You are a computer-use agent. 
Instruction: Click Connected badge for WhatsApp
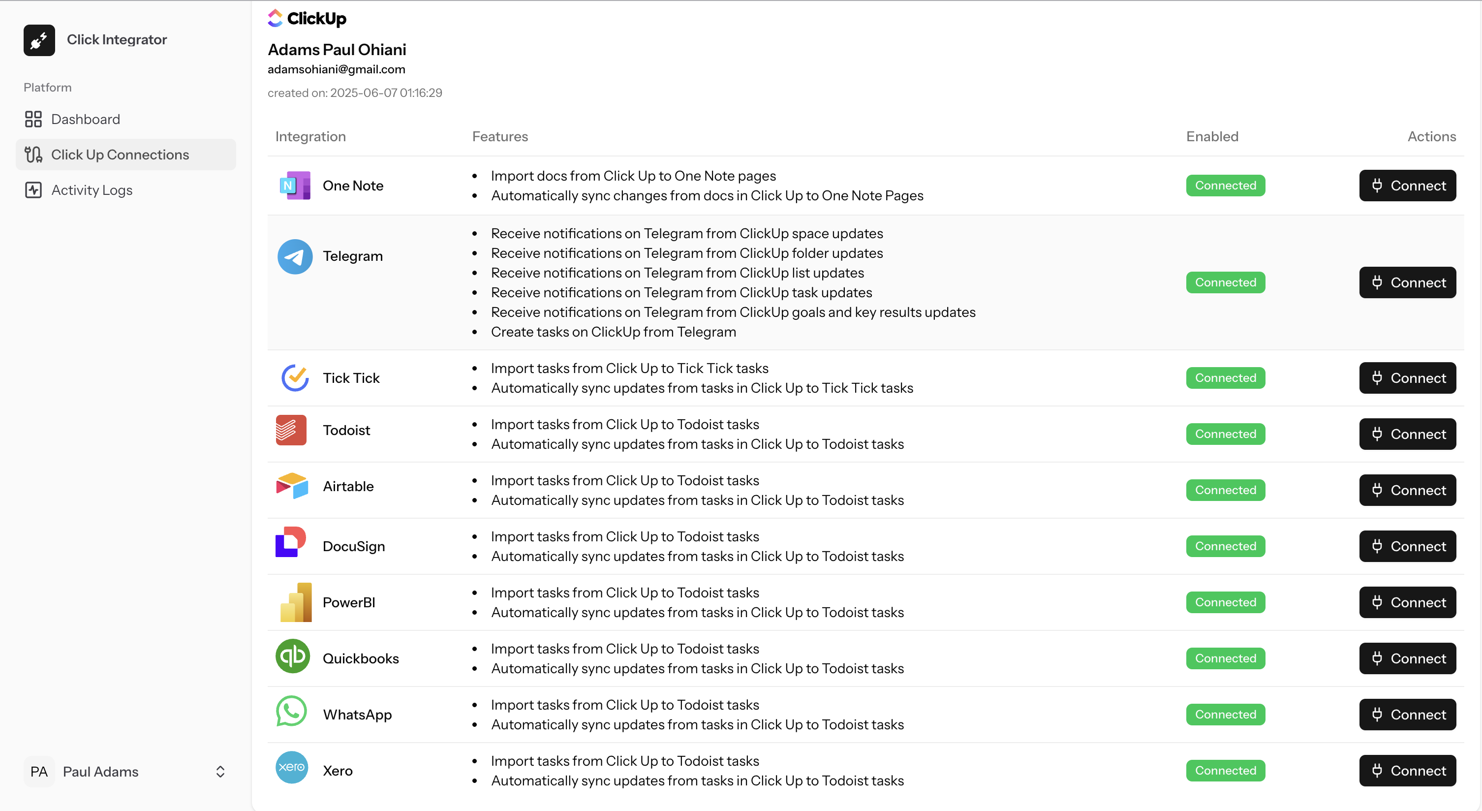1226,715
